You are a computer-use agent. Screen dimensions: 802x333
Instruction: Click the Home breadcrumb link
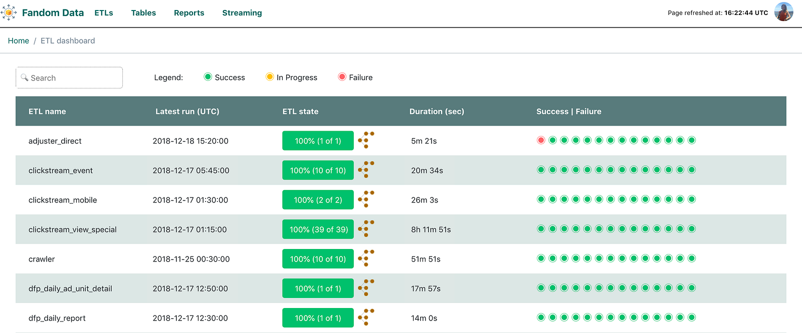point(19,41)
